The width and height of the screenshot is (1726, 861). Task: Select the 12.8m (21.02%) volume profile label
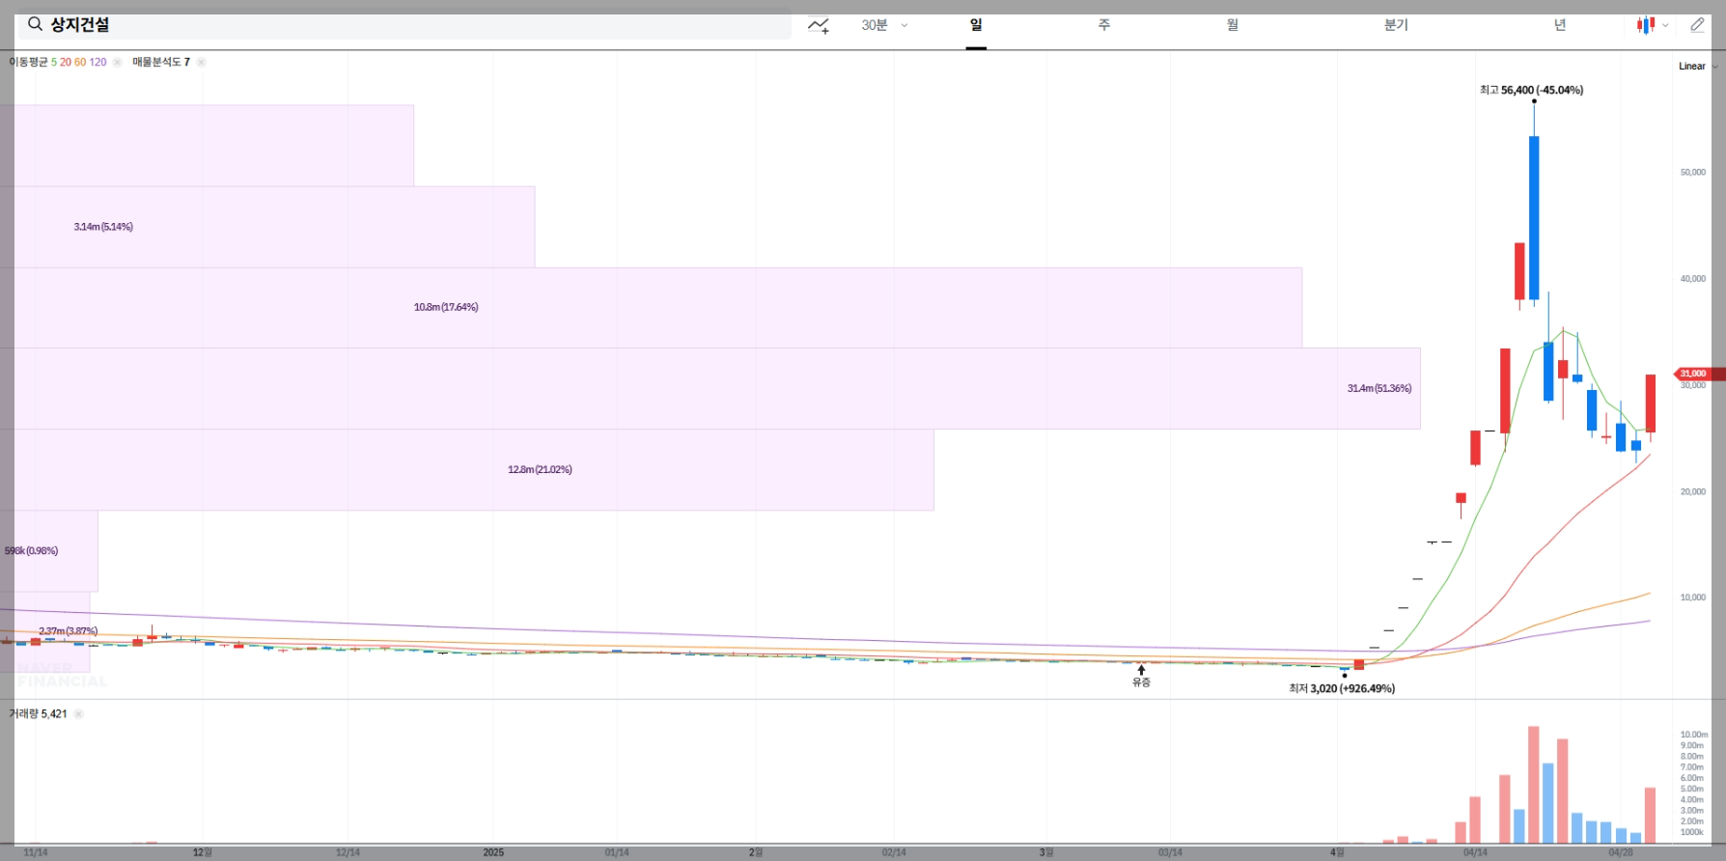[540, 469]
